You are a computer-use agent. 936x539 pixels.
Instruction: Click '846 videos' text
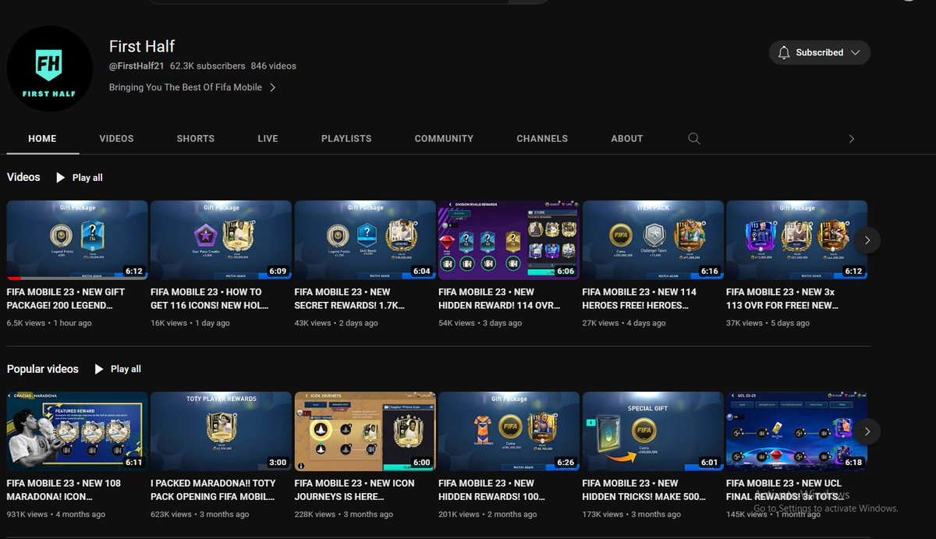coord(274,66)
